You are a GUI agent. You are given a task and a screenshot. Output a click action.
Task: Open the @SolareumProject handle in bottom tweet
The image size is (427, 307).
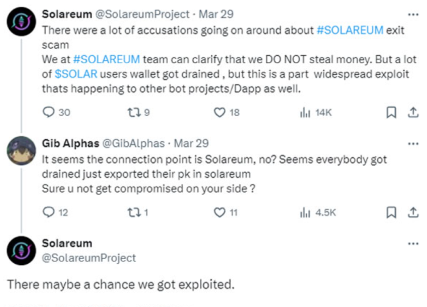(89, 258)
